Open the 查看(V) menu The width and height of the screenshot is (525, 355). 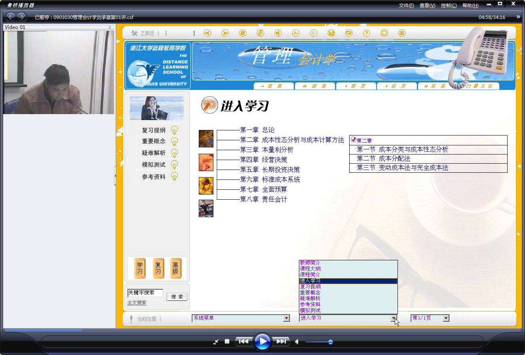point(428,6)
